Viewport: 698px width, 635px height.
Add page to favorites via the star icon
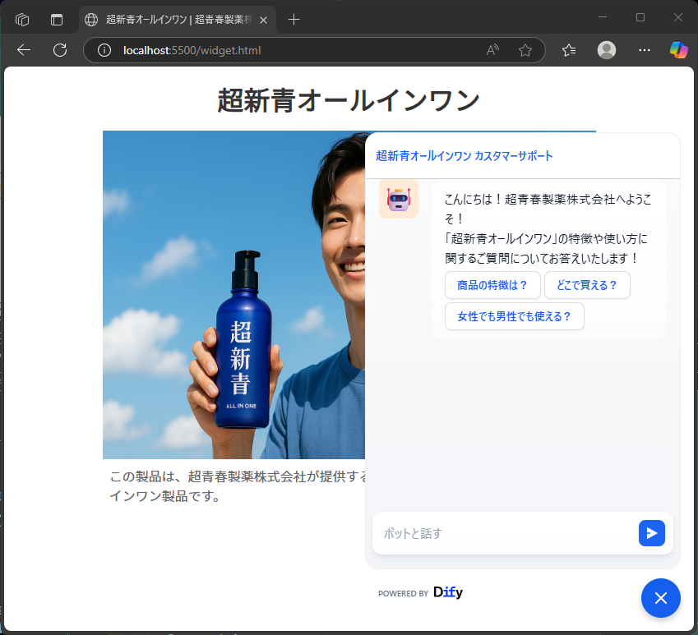(525, 50)
